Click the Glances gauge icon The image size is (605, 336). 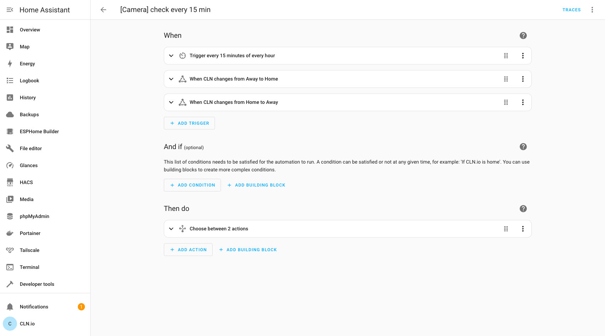pos(10,165)
